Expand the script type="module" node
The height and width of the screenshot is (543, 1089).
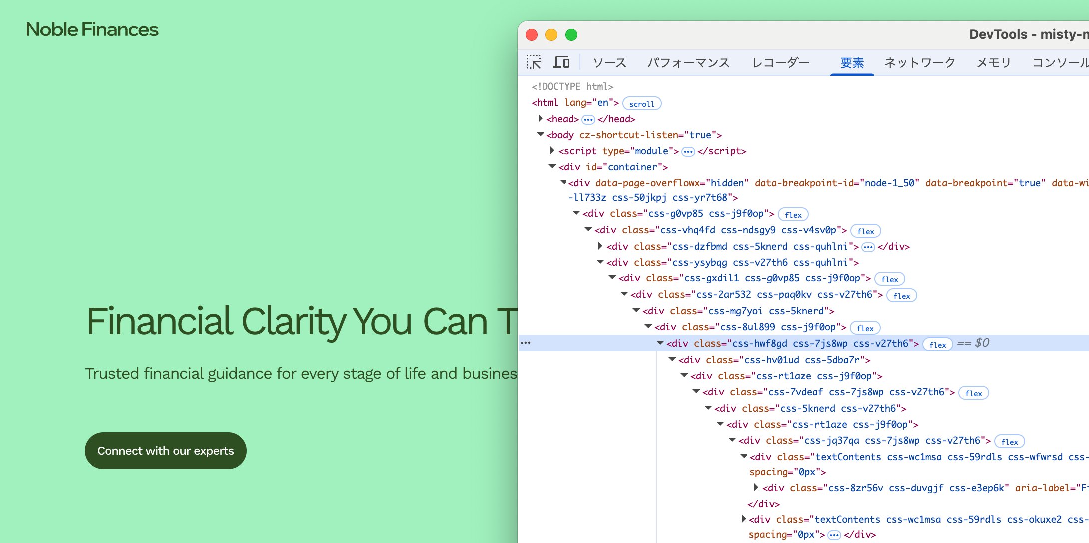552,151
